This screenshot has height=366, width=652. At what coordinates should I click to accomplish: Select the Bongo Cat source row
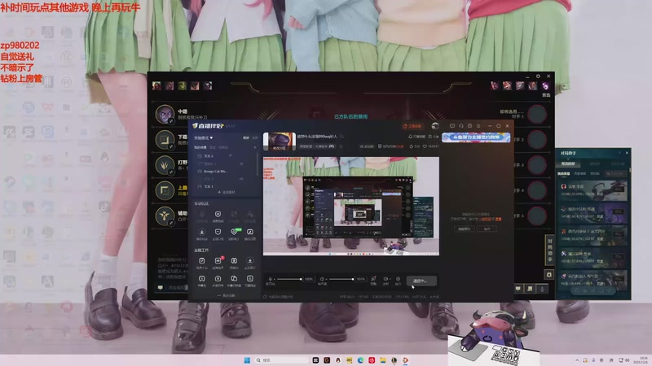225,171
